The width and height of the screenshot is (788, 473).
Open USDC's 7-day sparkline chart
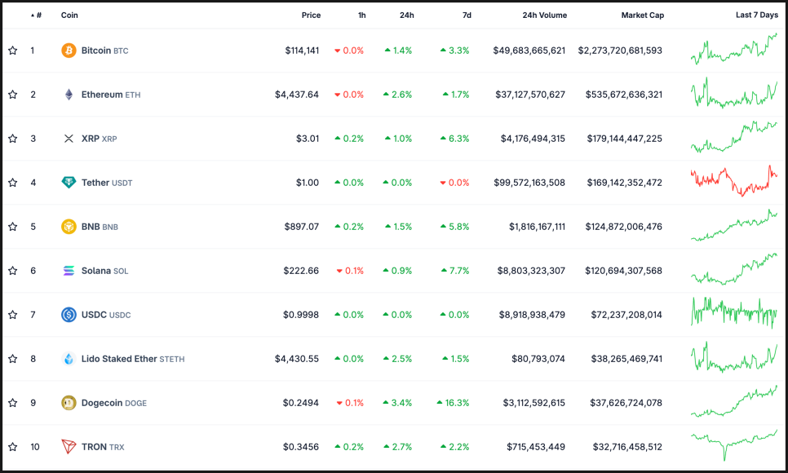coord(734,312)
